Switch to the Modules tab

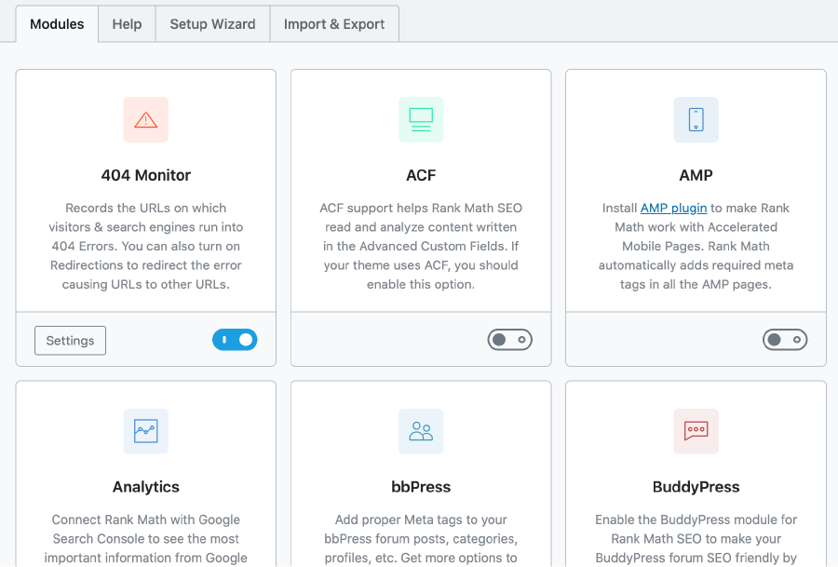point(57,24)
